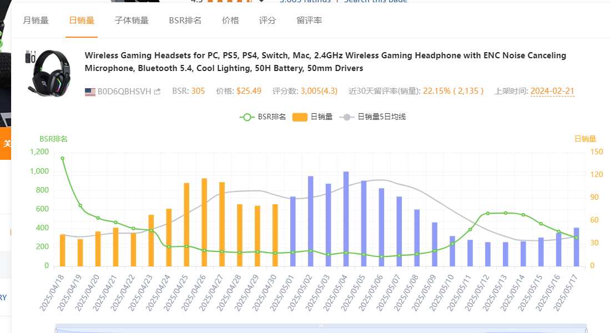This screenshot has height=333, width=610.
Task: Open the 子体销量 tab
Action: point(132,21)
